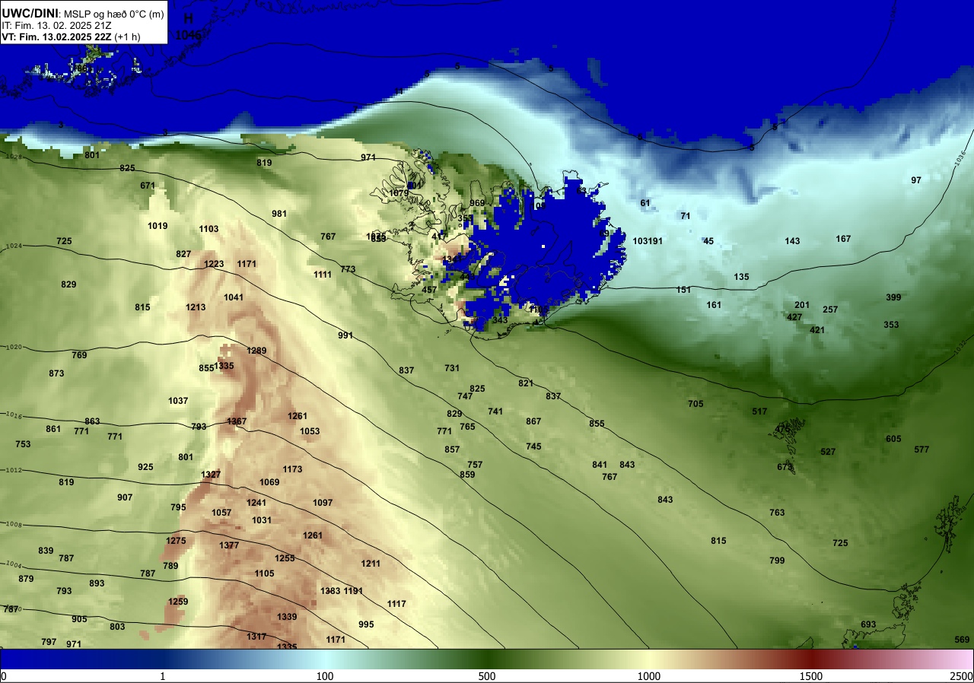Click the map value 859
This screenshot has width=974, height=683.
(467, 475)
